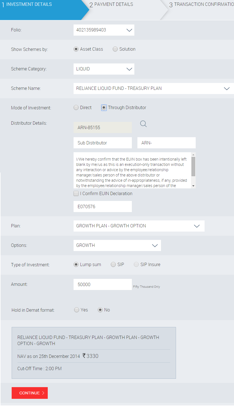Choose Direct mode of investment

tap(76, 107)
